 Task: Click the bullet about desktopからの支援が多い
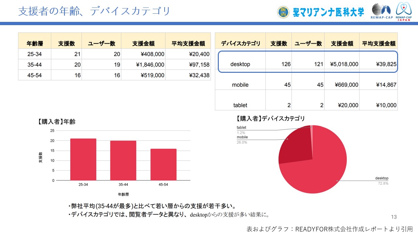coord(169,215)
